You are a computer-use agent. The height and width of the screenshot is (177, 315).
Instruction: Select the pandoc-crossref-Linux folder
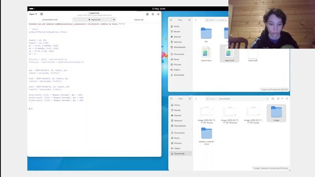pos(207,136)
